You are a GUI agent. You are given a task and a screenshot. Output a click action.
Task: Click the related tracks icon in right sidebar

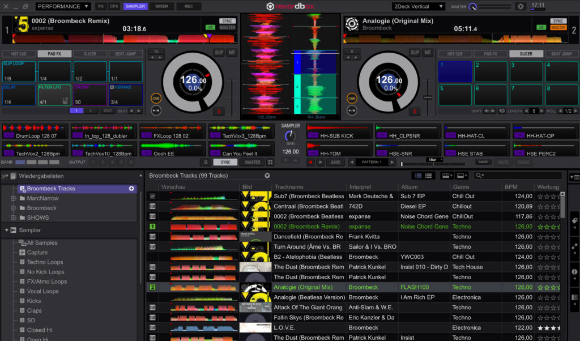pos(574,246)
